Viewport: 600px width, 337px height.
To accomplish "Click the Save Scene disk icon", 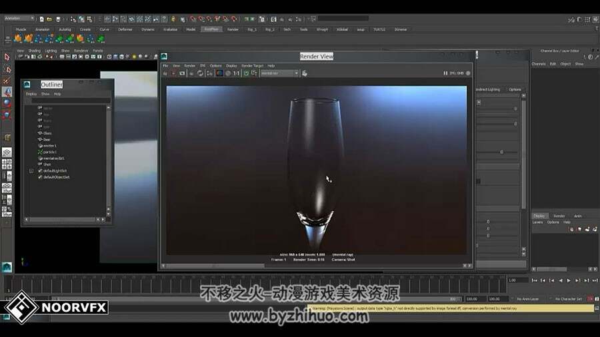I will pyautogui.click(x=58, y=19).
